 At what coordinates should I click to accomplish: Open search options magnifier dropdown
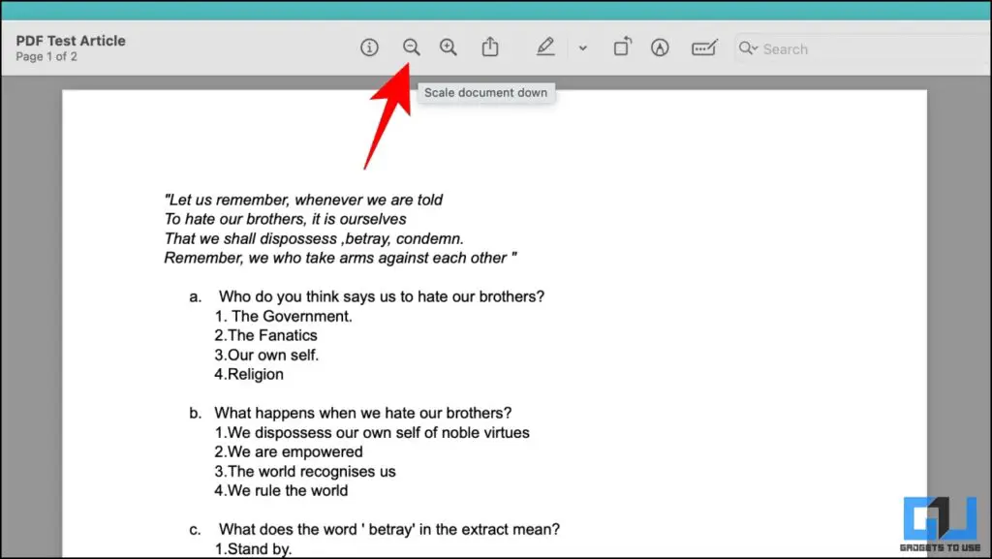click(748, 48)
